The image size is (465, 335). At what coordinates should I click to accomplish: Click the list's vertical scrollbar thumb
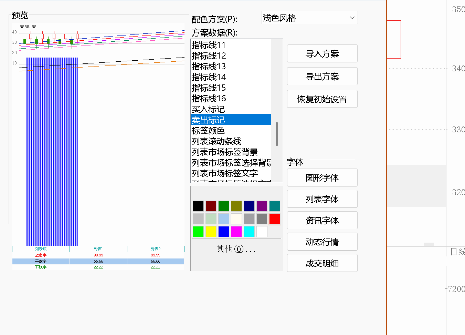tap(277, 134)
